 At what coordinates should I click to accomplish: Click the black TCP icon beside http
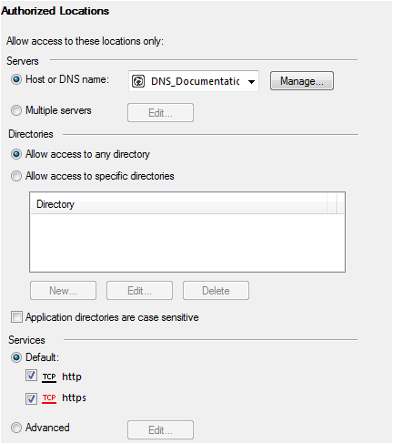click(x=49, y=377)
